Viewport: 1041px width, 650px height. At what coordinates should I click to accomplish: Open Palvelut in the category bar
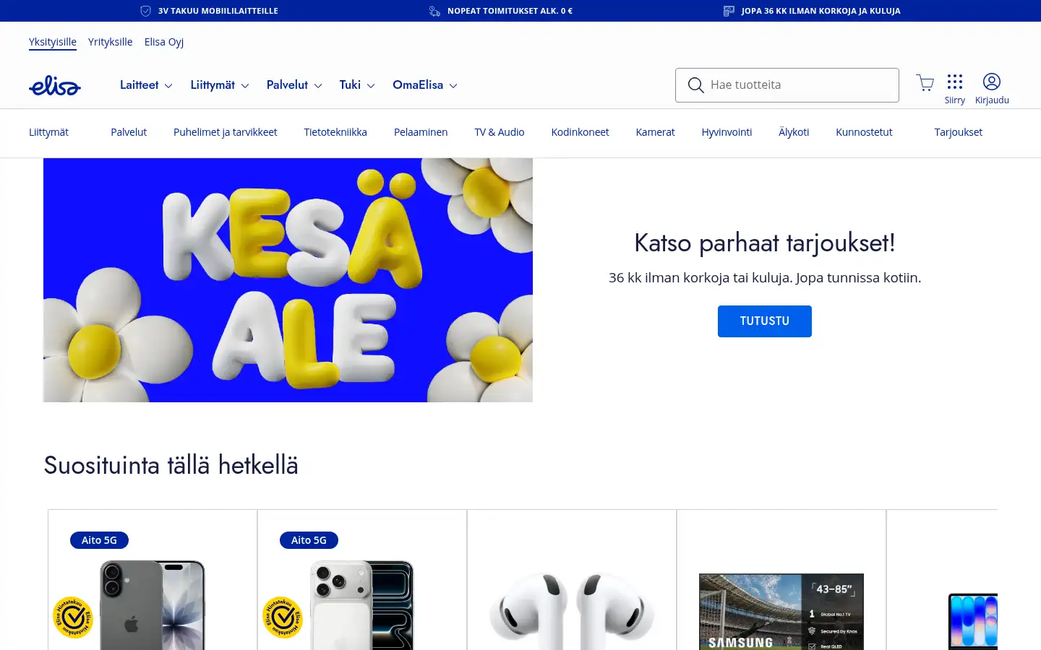(x=129, y=132)
